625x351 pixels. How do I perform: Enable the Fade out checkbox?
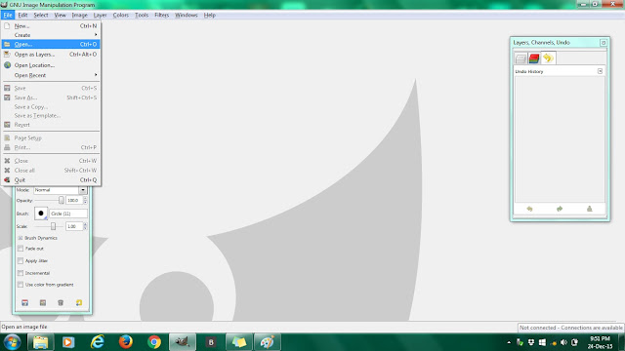click(x=21, y=249)
